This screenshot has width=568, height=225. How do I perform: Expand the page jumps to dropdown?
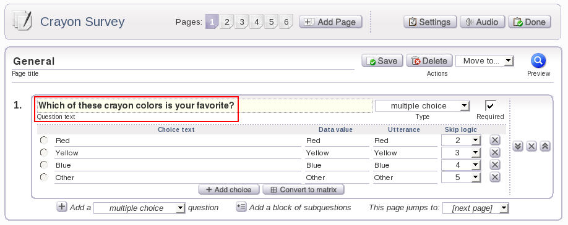coord(476,208)
